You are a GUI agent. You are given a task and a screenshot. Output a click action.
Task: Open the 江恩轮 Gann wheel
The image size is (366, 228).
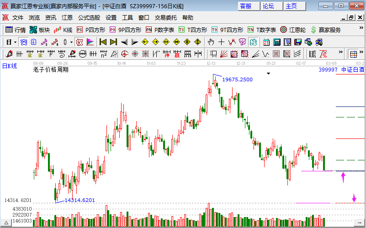293,30
